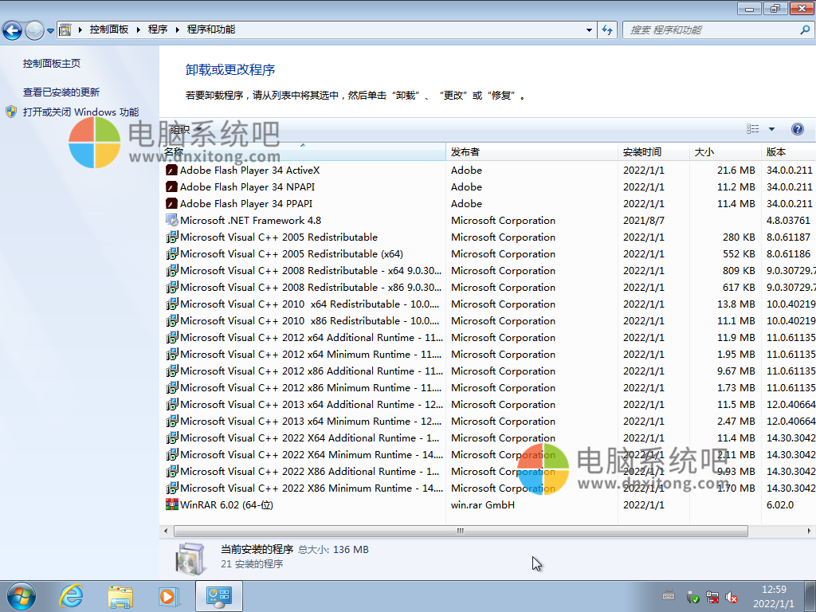Viewport: 816px width, 612px height.
Task: Open the help question mark icon
Action: [x=797, y=129]
